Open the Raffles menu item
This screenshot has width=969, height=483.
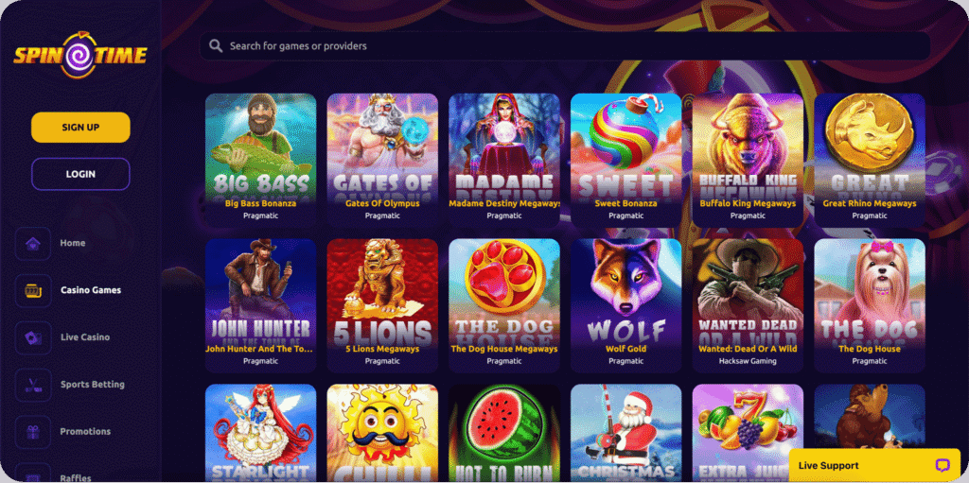click(x=76, y=477)
